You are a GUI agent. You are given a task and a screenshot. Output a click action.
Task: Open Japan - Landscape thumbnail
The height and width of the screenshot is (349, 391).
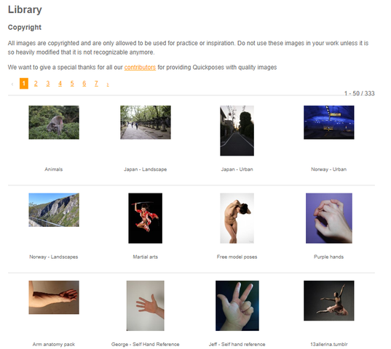[x=146, y=122]
